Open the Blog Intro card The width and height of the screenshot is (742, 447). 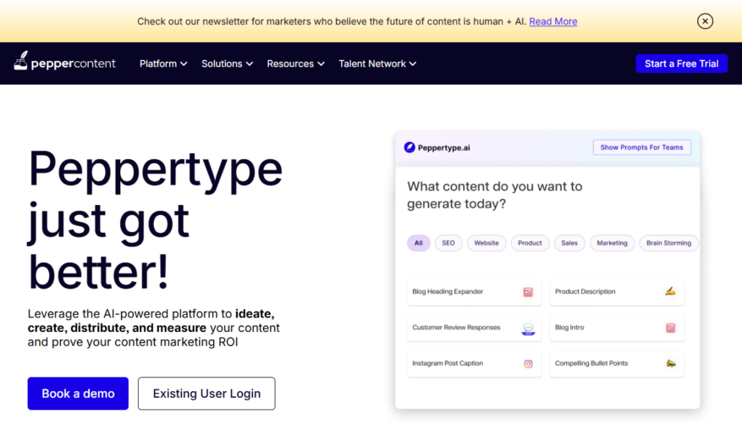[617, 328]
